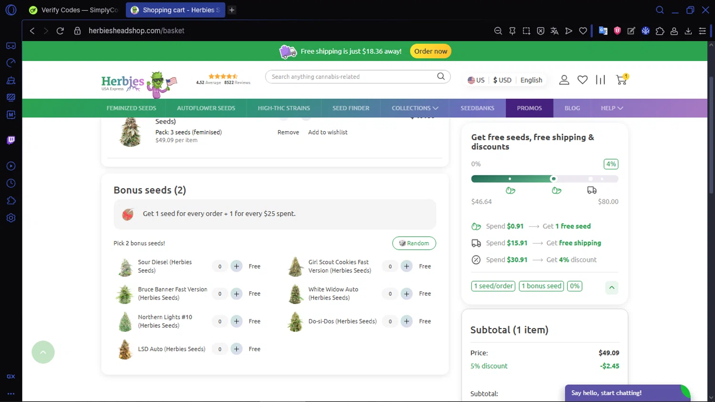This screenshot has height=402, width=715.
Task: Click the zoom out icon in address bar
Action: click(498, 31)
